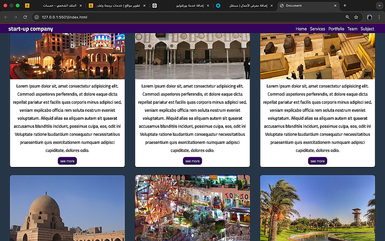The image size is (385, 241).
Task: Switch to the الملف الشخصي - خمسات tab
Action: tap(54, 5)
